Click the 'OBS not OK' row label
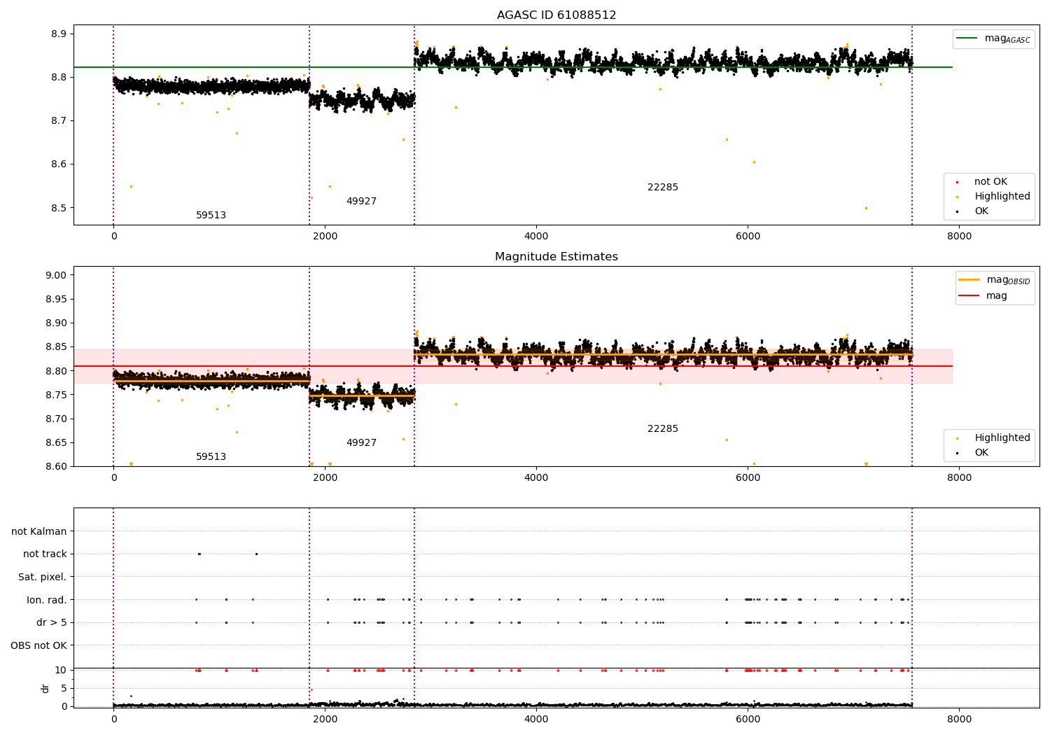 tap(38, 645)
